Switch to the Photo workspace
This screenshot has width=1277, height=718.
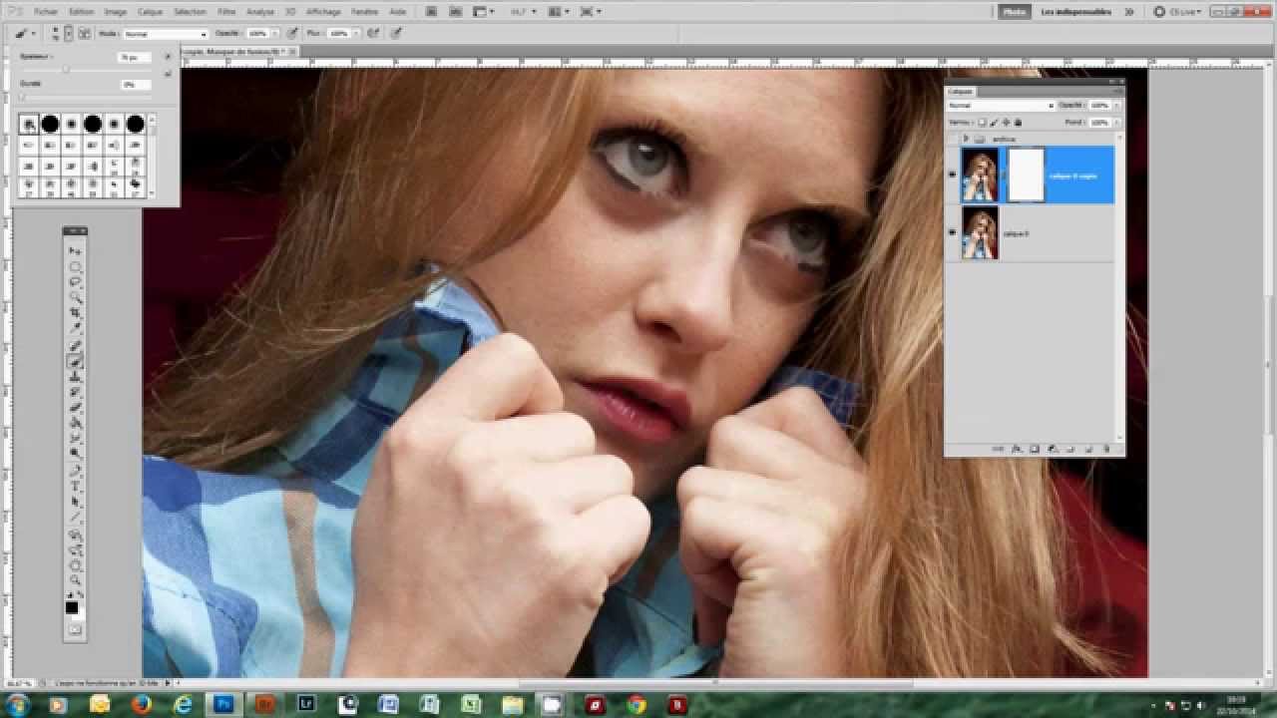(x=1014, y=12)
